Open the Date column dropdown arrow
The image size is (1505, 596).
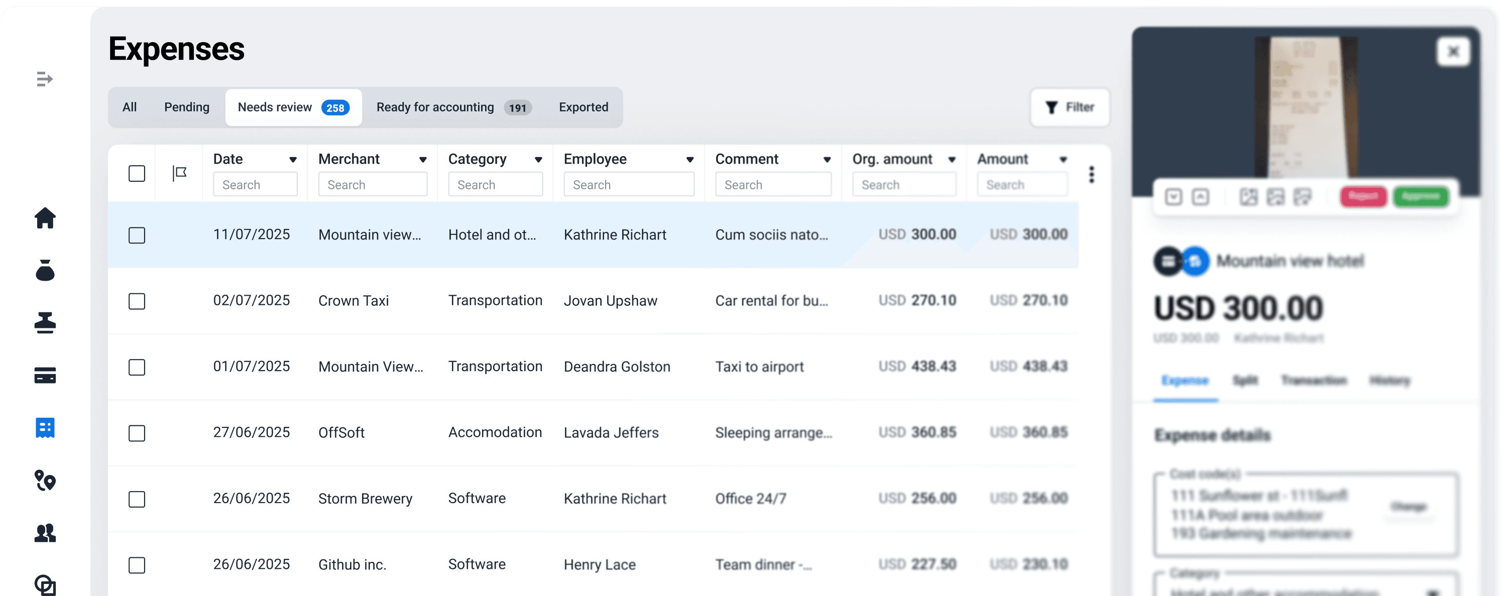point(293,160)
